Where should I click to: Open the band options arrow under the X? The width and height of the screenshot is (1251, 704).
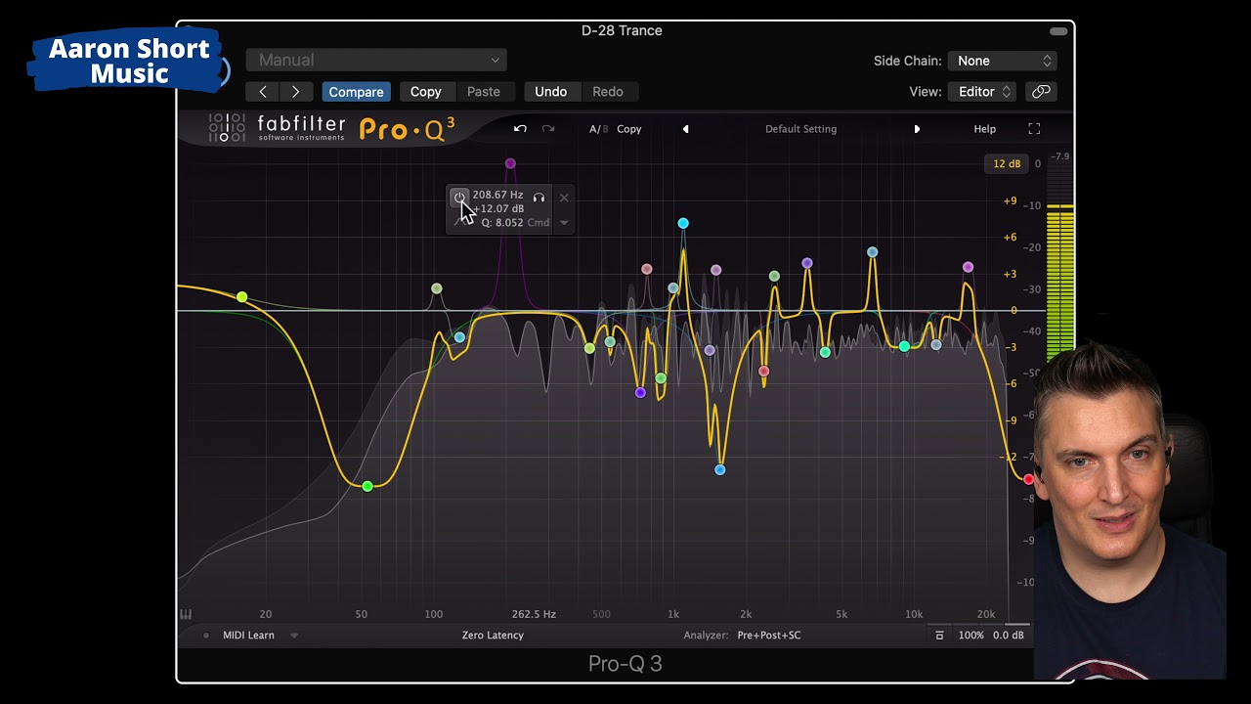click(x=564, y=223)
